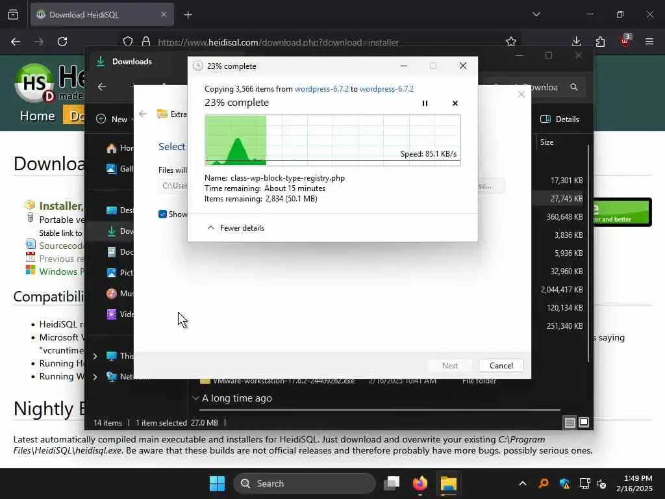Click the Size column header
665x499 pixels.
pos(547,142)
